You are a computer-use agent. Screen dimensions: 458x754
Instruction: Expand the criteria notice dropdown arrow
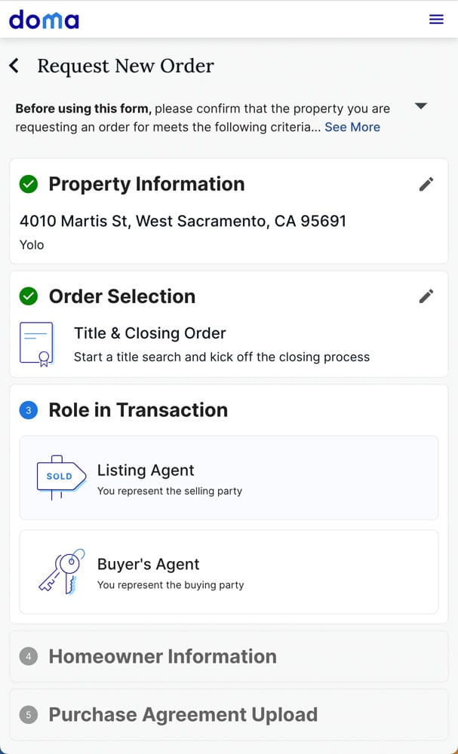click(421, 106)
